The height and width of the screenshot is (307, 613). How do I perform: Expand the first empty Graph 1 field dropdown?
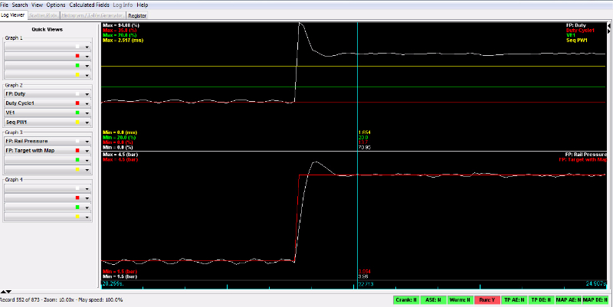(x=87, y=46)
